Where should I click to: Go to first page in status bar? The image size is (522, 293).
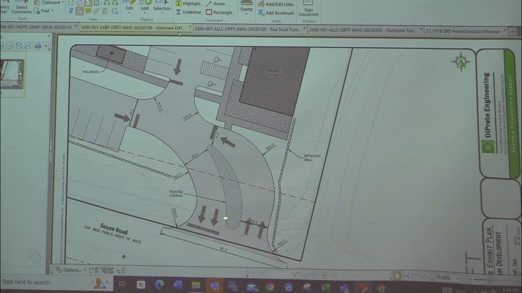point(253,274)
